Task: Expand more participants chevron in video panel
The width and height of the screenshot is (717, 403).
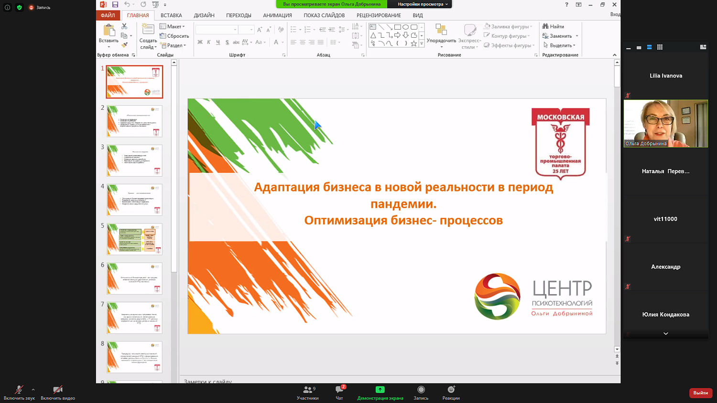Action: [666, 333]
